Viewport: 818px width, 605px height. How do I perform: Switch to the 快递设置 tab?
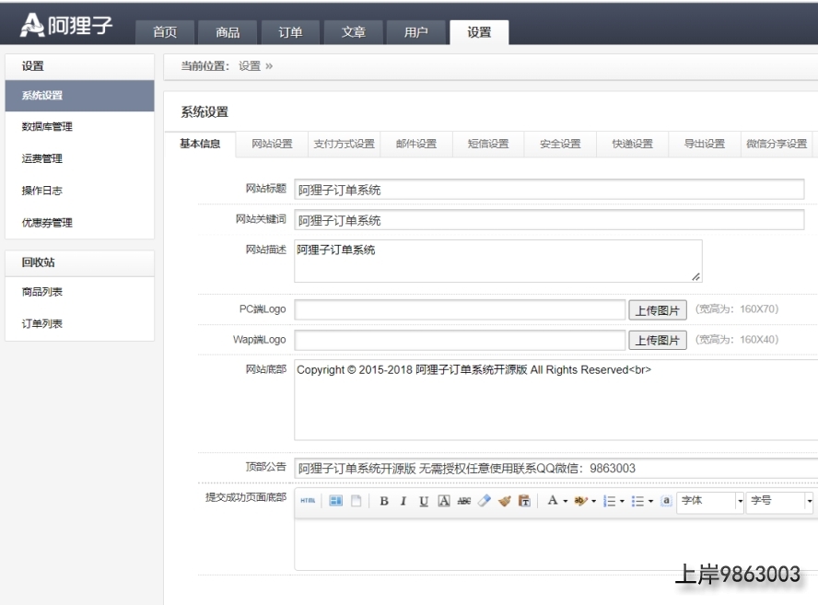point(633,144)
